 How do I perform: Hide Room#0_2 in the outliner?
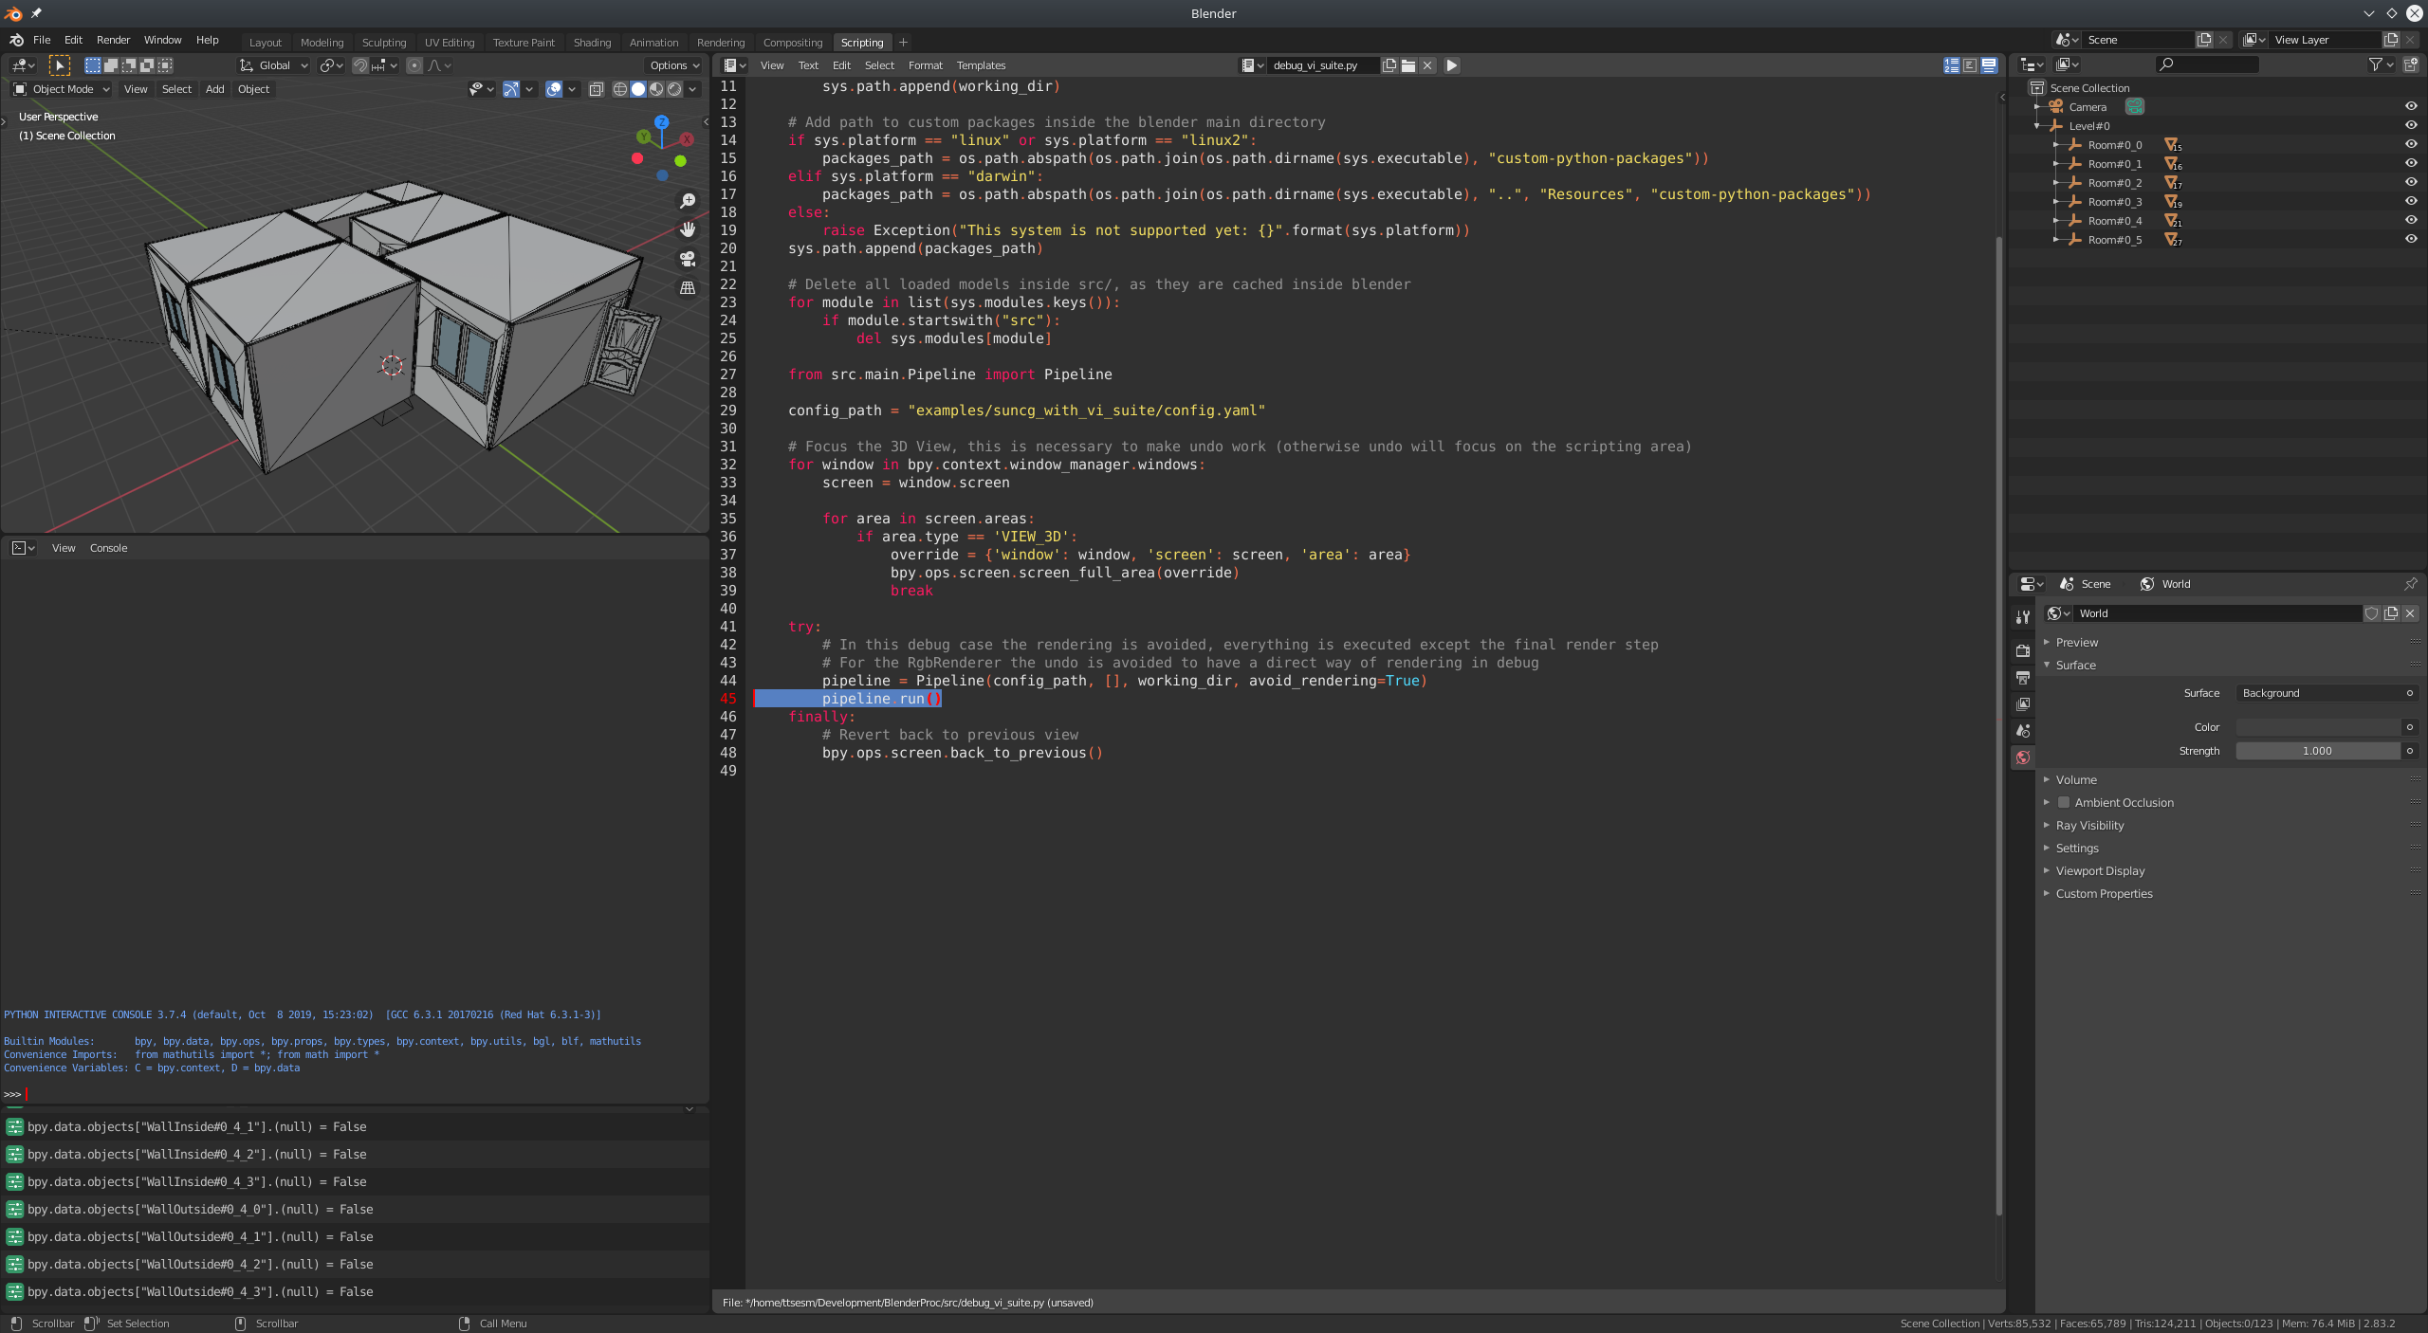click(2412, 183)
